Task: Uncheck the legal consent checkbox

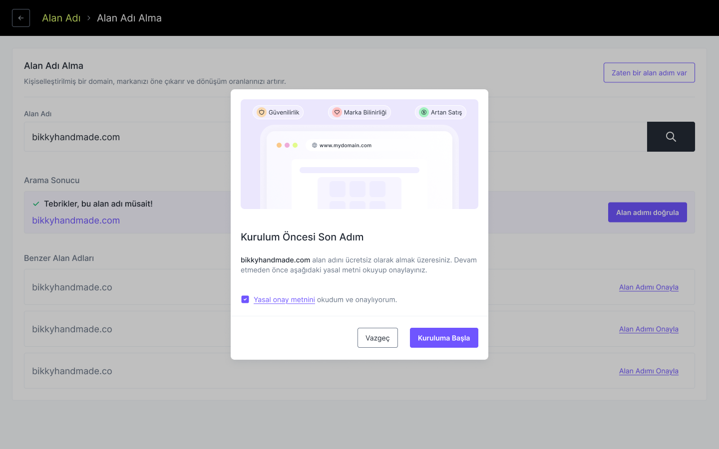Action: pyautogui.click(x=245, y=299)
